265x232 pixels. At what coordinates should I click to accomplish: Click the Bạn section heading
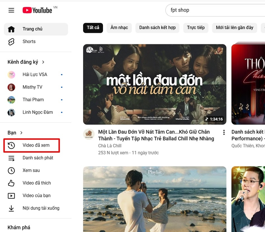pyautogui.click(x=12, y=133)
